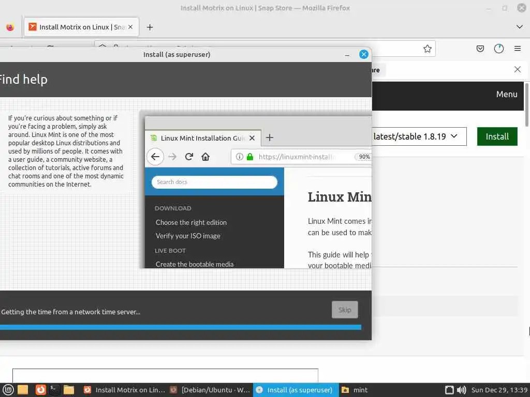Maximize the Firefox window
This screenshot has width=530, height=397.
point(505,8)
